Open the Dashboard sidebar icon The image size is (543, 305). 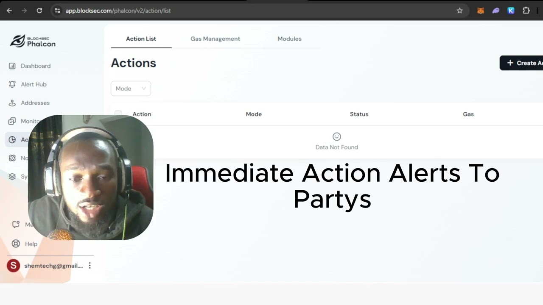[x=12, y=66]
